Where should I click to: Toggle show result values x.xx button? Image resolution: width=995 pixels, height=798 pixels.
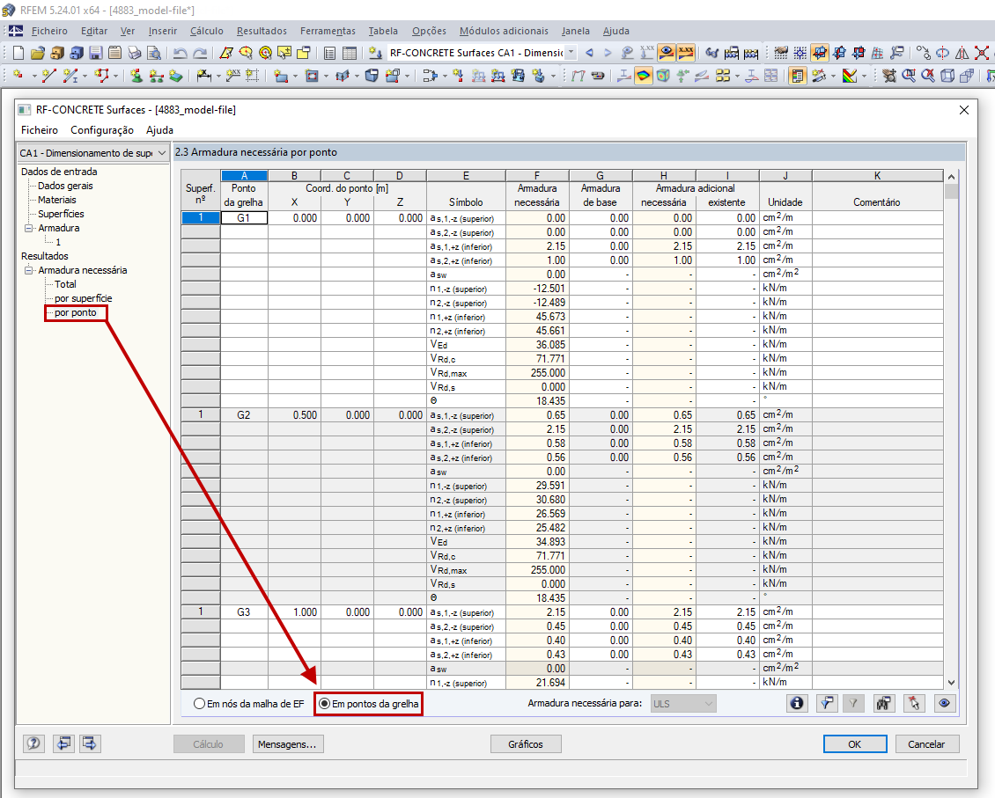(685, 54)
